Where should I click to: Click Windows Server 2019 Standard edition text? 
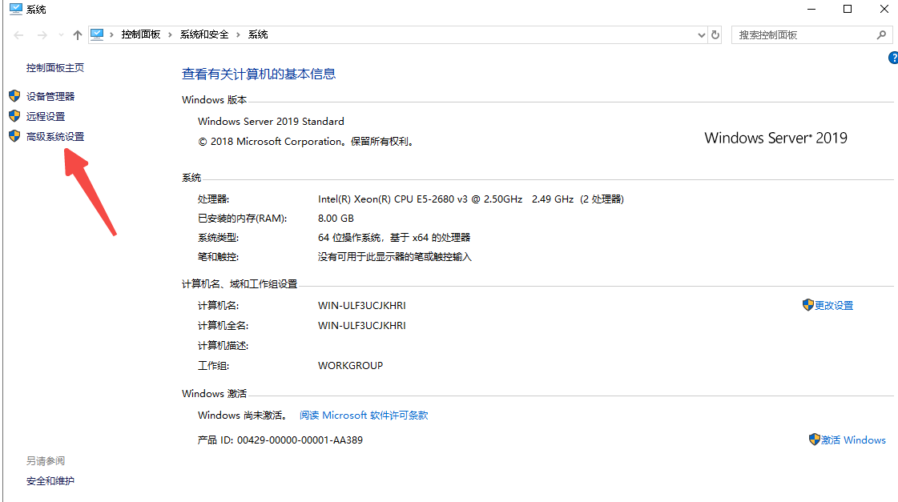pyautogui.click(x=271, y=122)
